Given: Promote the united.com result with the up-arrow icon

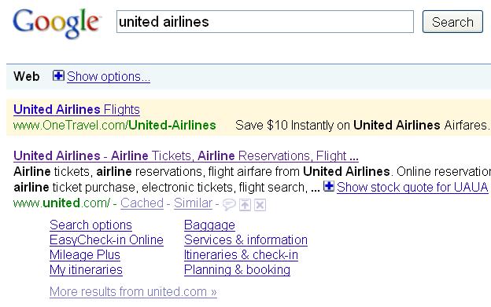Looking at the screenshot, I should coord(245,205).
